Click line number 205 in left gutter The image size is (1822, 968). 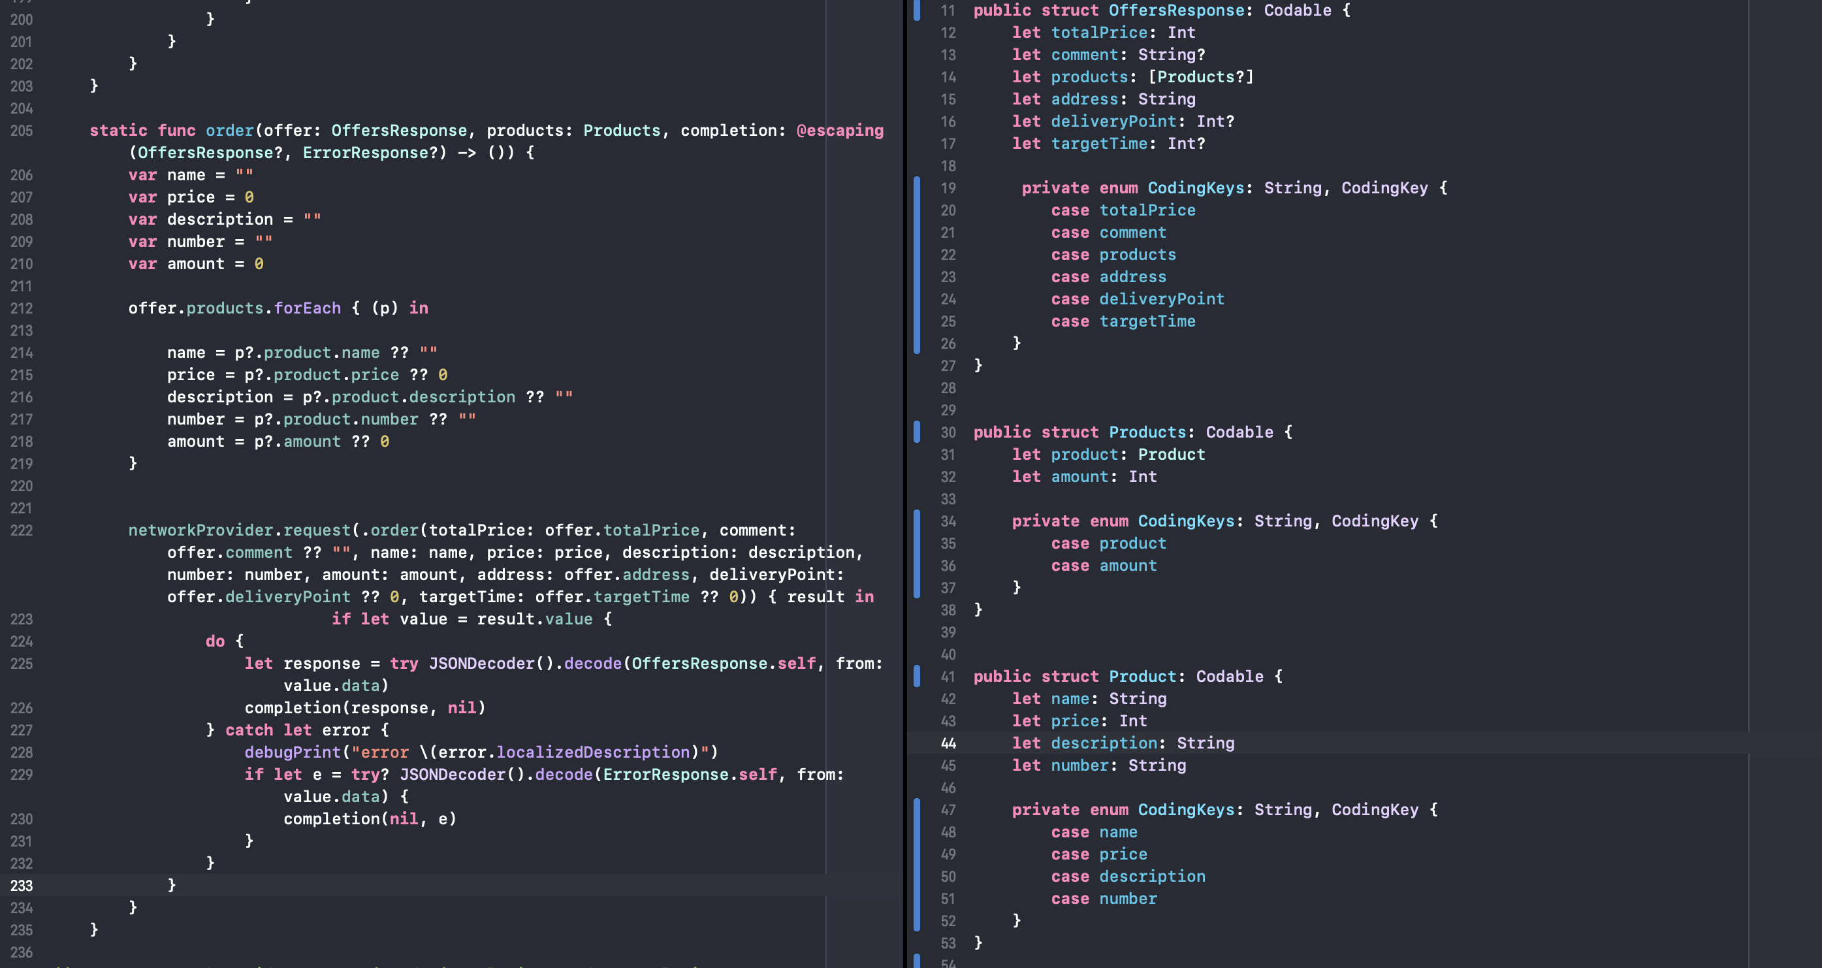click(x=21, y=131)
